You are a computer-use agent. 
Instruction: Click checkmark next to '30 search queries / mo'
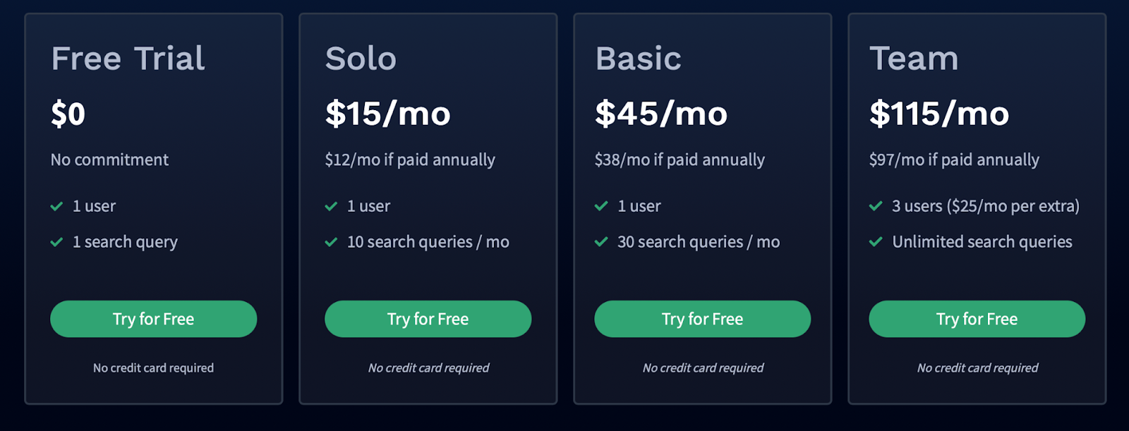click(601, 242)
